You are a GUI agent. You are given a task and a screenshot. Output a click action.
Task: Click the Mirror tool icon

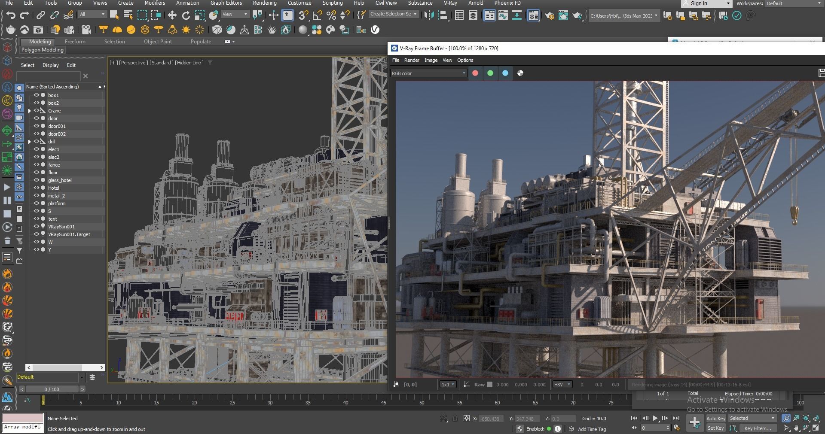pyautogui.click(x=429, y=15)
